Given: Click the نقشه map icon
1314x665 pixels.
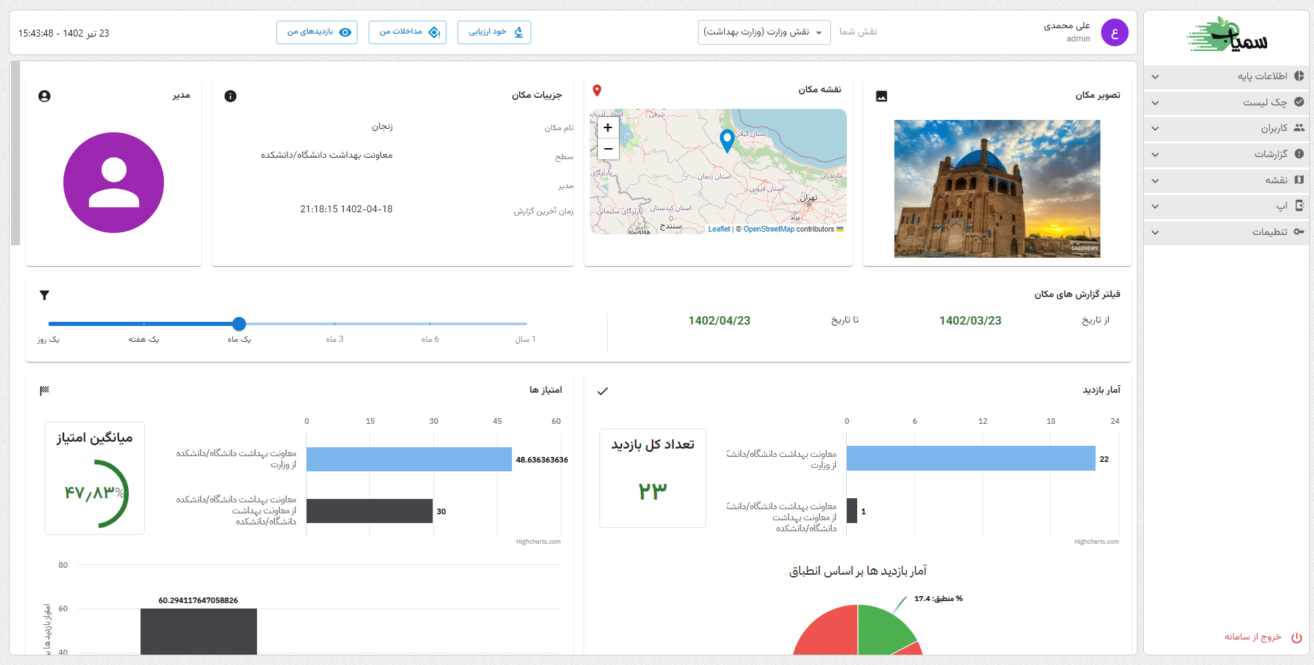Looking at the screenshot, I should 1299,180.
